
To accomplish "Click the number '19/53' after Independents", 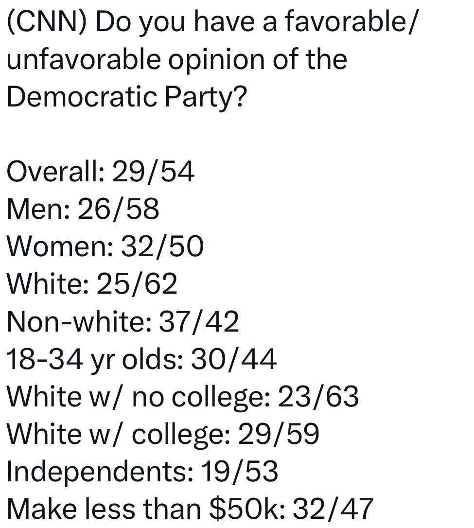I will coord(239,472).
